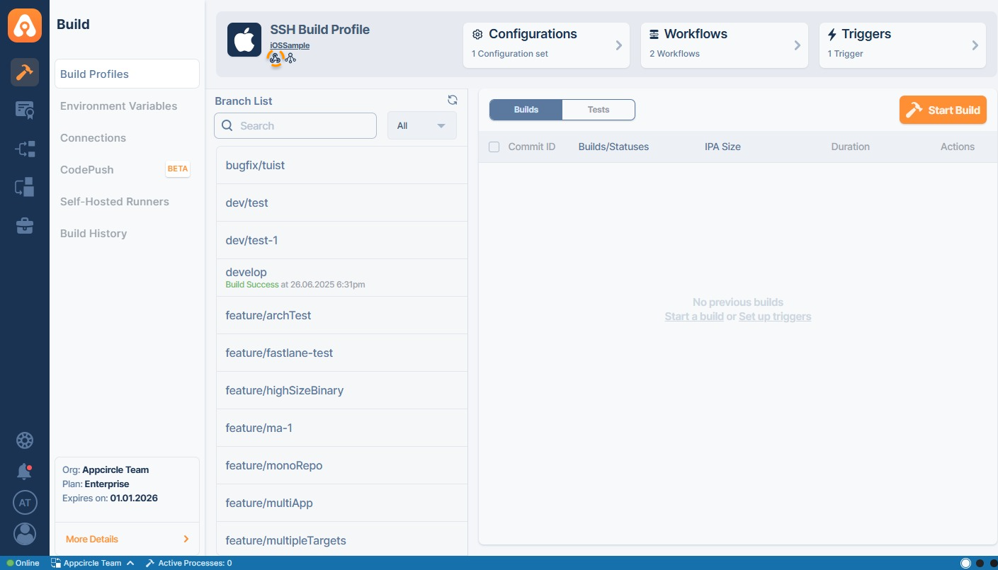Open the Build module hammer icon
Viewport: 998px width, 570px height.
click(x=25, y=72)
